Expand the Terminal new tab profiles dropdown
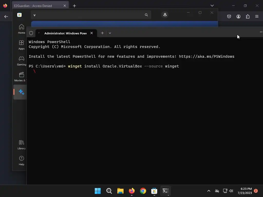 [110, 33]
